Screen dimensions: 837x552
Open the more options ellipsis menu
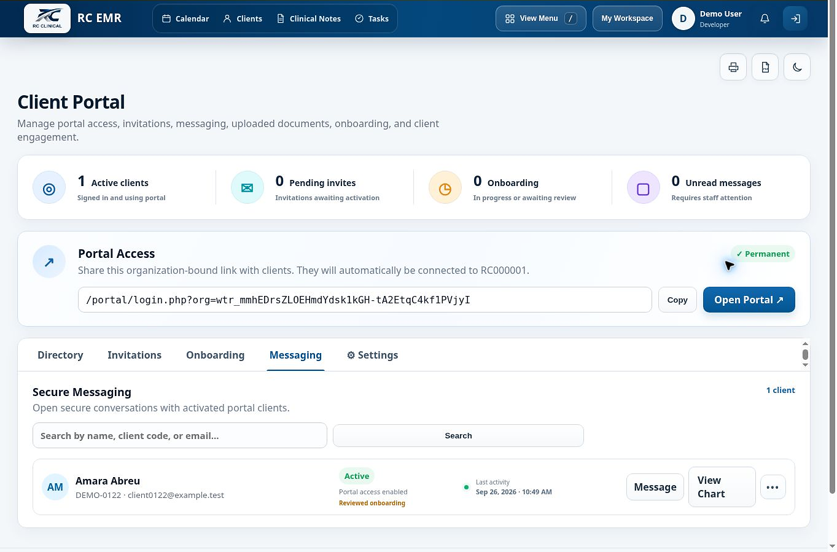[x=773, y=487]
